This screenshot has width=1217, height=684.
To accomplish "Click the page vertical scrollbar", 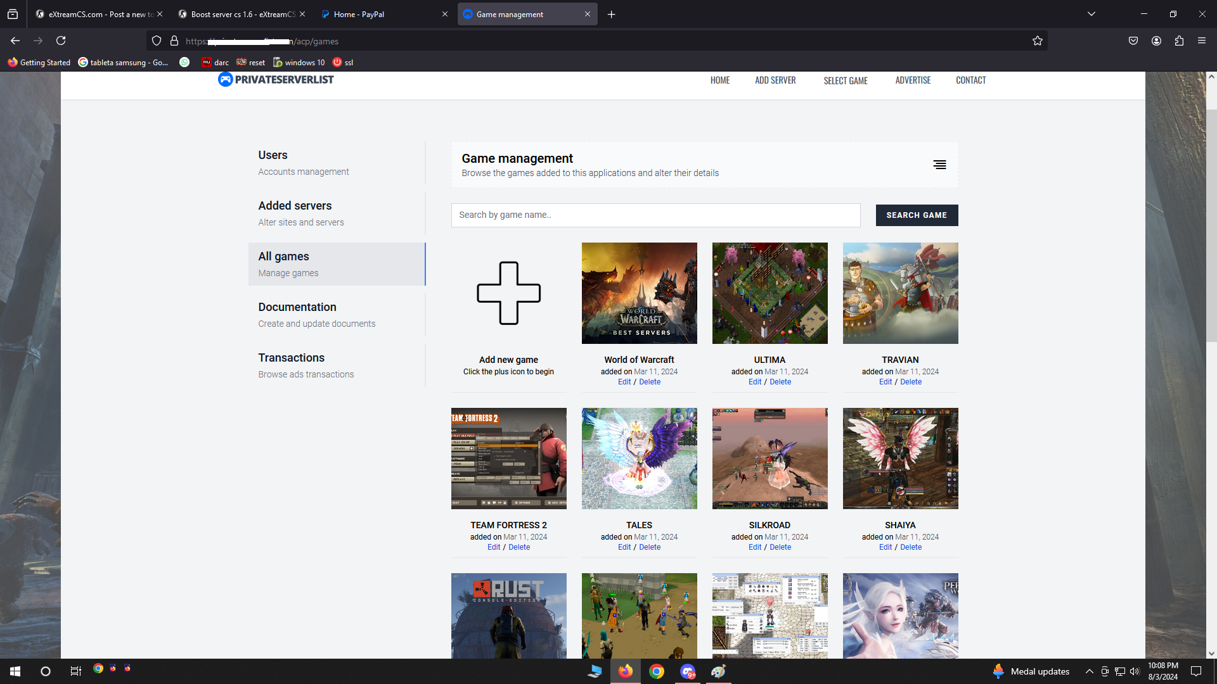I will (1211, 225).
